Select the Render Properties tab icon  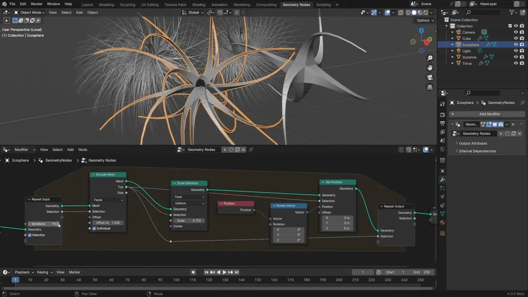point(442,114)
